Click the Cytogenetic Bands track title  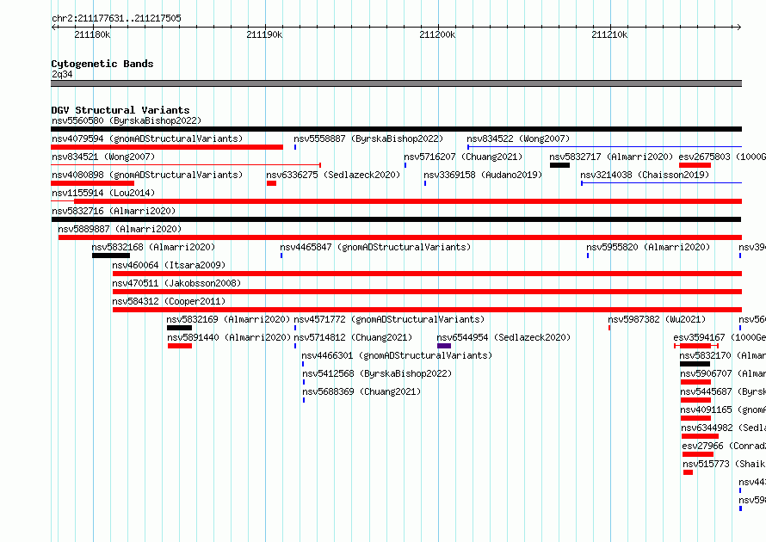[x=102, y=64]
